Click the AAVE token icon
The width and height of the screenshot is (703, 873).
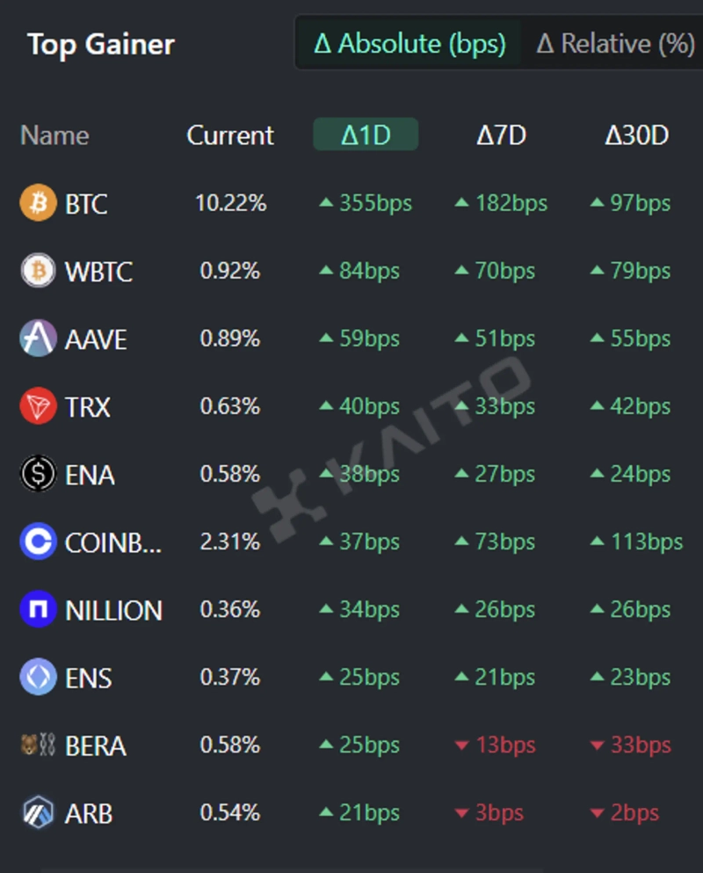(x=38, y=338)
